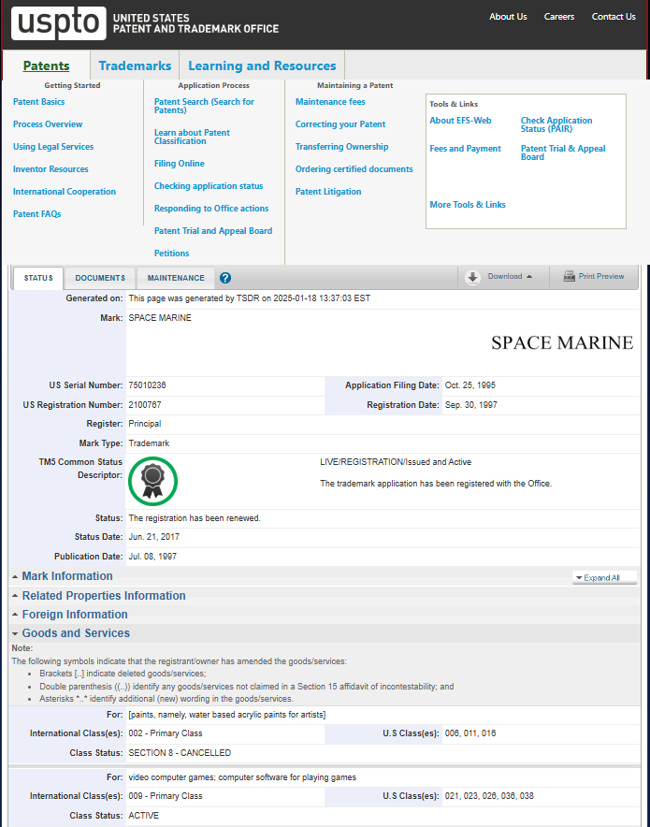Viewport: 650px width, 827px height.
Task: Open Learning and Resources menu
Action: 262,65
